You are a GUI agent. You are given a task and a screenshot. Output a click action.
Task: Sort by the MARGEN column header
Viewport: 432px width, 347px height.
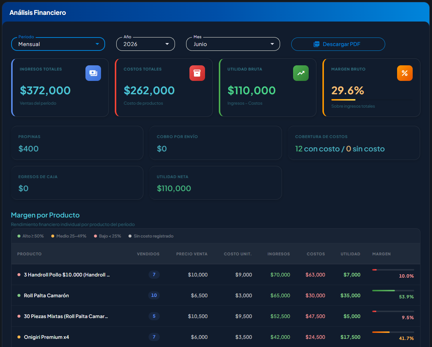click(x=381, y=254)
